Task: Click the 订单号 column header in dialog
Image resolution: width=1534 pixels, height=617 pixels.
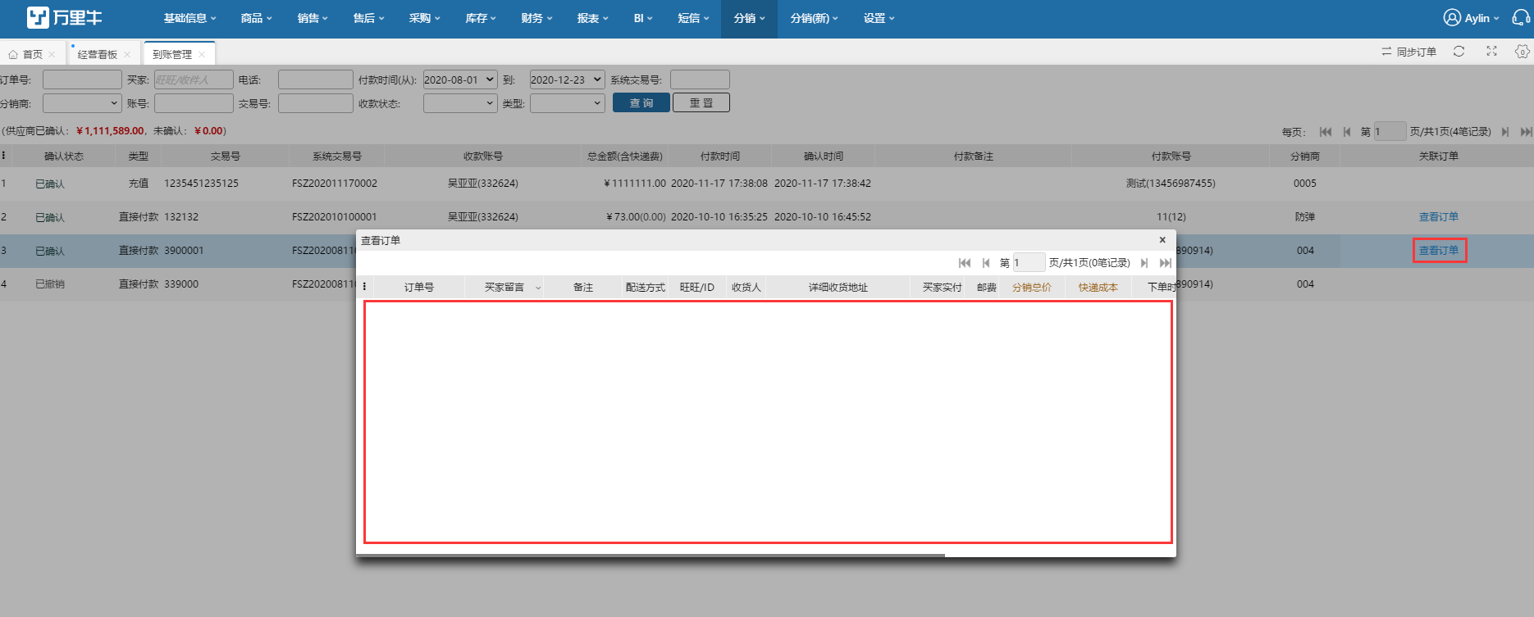Action: [x=418, y=287]
